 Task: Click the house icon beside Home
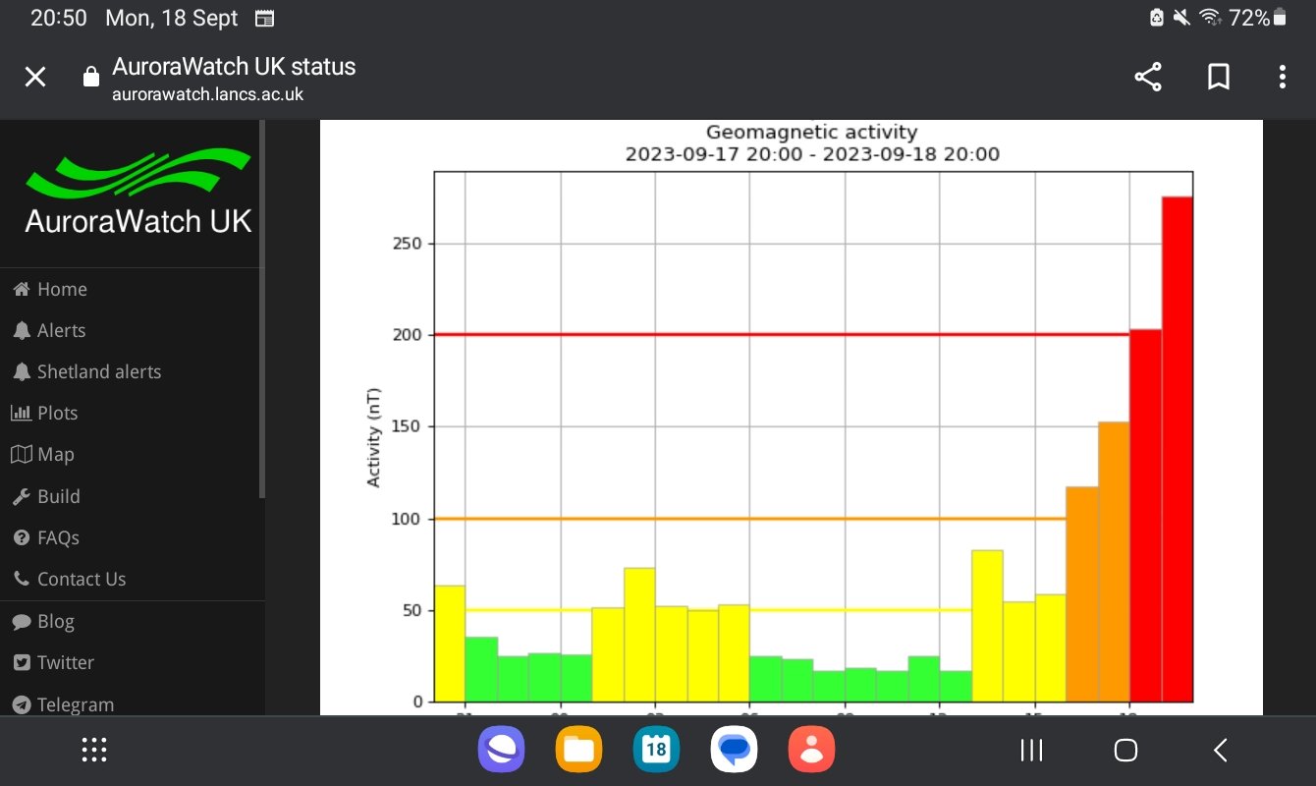coord(21,289)
